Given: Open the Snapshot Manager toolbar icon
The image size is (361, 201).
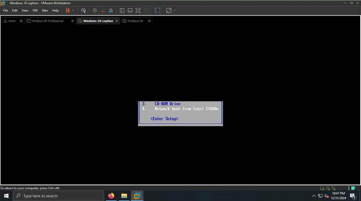Looking at the screenshot, I should [x=111, y=10].
